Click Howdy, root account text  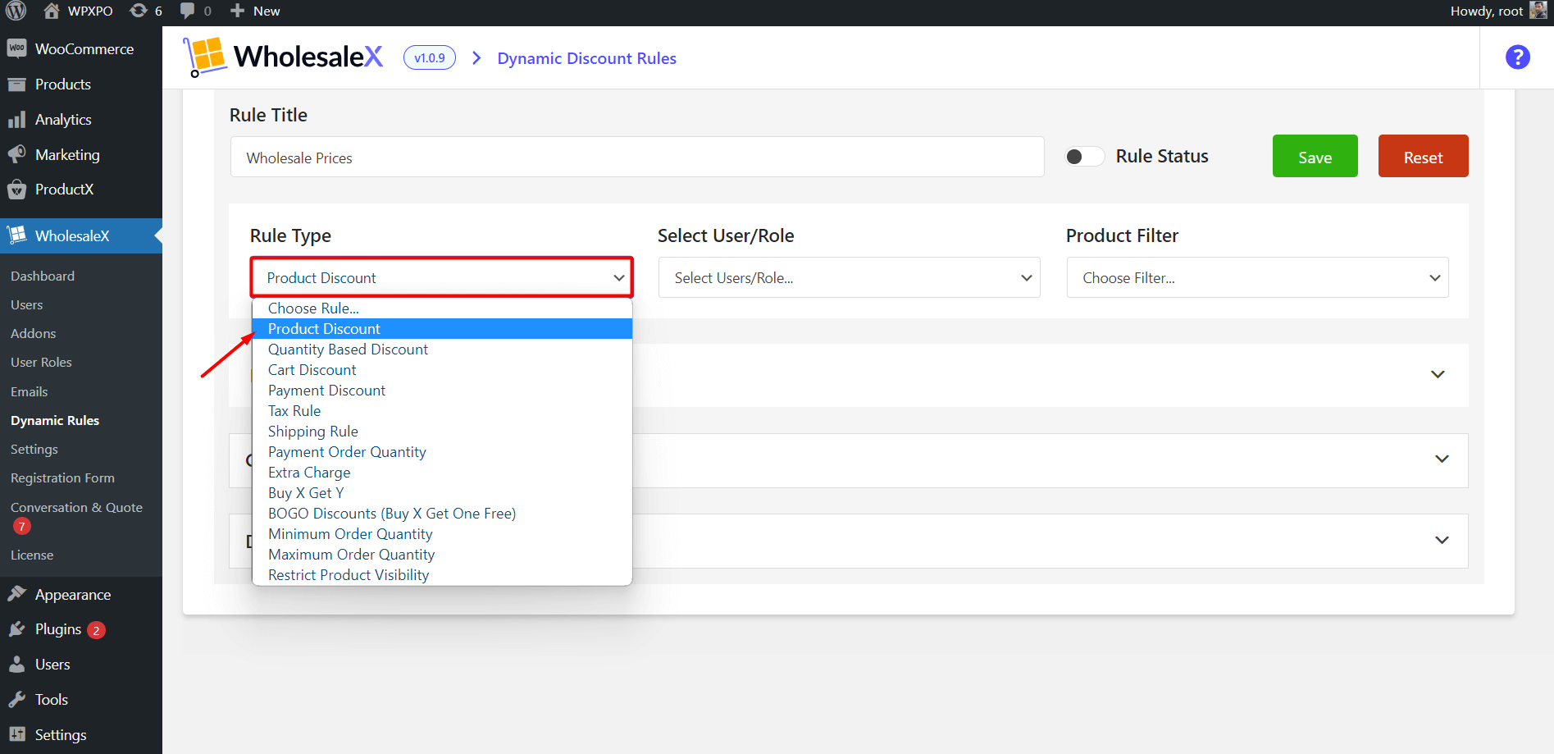[x=1487, y=11]
